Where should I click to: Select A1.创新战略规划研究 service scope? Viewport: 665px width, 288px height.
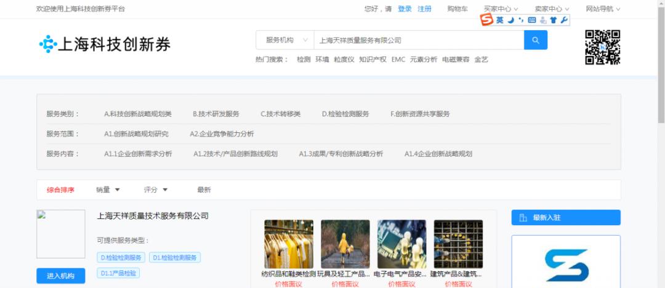136,134
